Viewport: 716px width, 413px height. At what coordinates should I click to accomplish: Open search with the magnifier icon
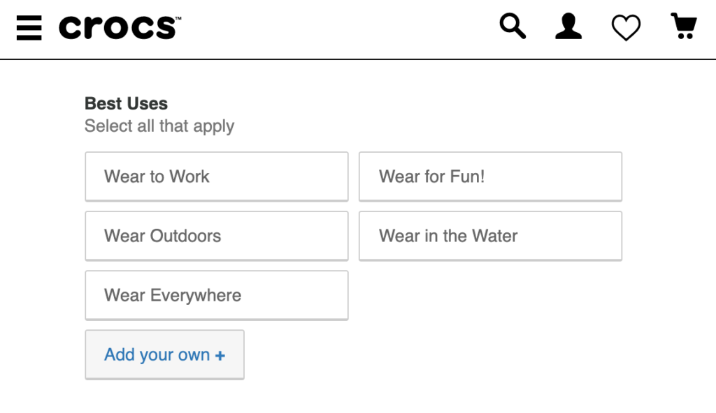[x=513, y=27]
